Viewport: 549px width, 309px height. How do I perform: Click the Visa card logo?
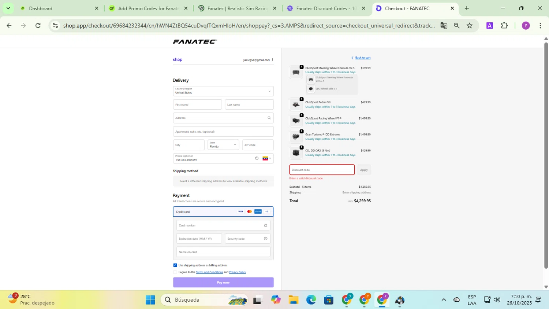(x=240, y=211)
